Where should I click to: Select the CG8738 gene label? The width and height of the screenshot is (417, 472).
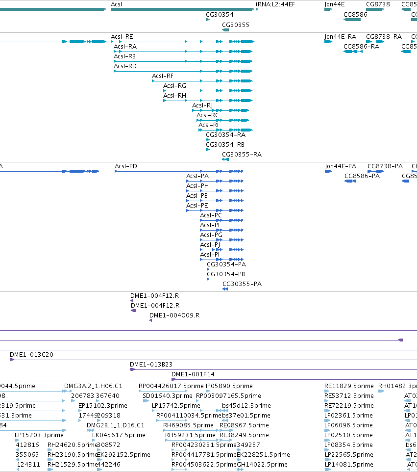point(378,4)
